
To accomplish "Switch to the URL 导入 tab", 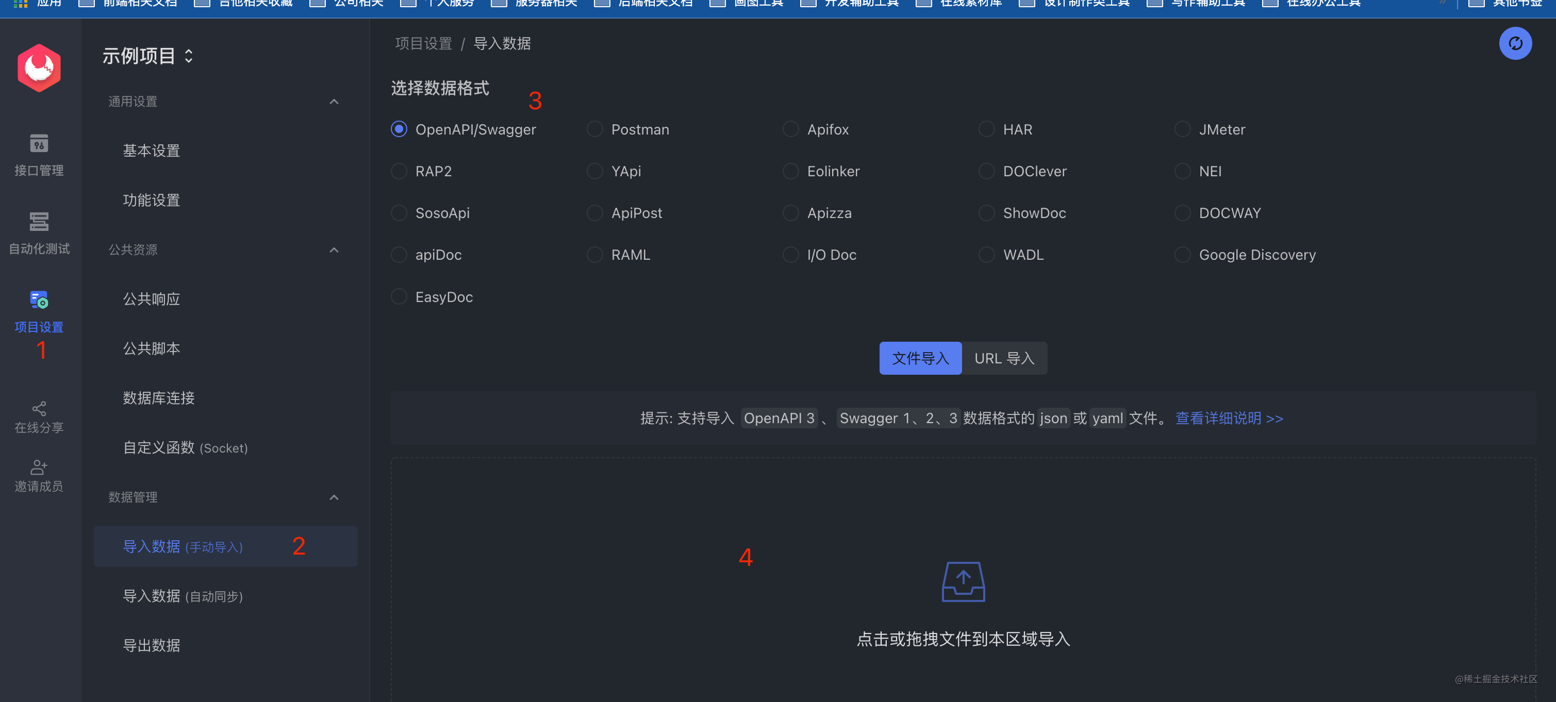I will [x=1004, y=359].
